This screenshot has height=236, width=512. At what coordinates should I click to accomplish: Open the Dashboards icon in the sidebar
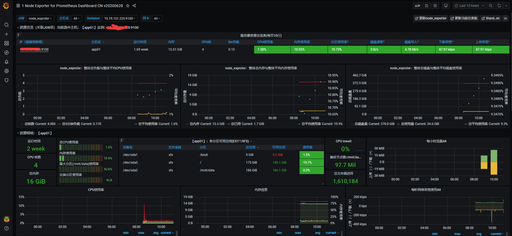[6, 43]
